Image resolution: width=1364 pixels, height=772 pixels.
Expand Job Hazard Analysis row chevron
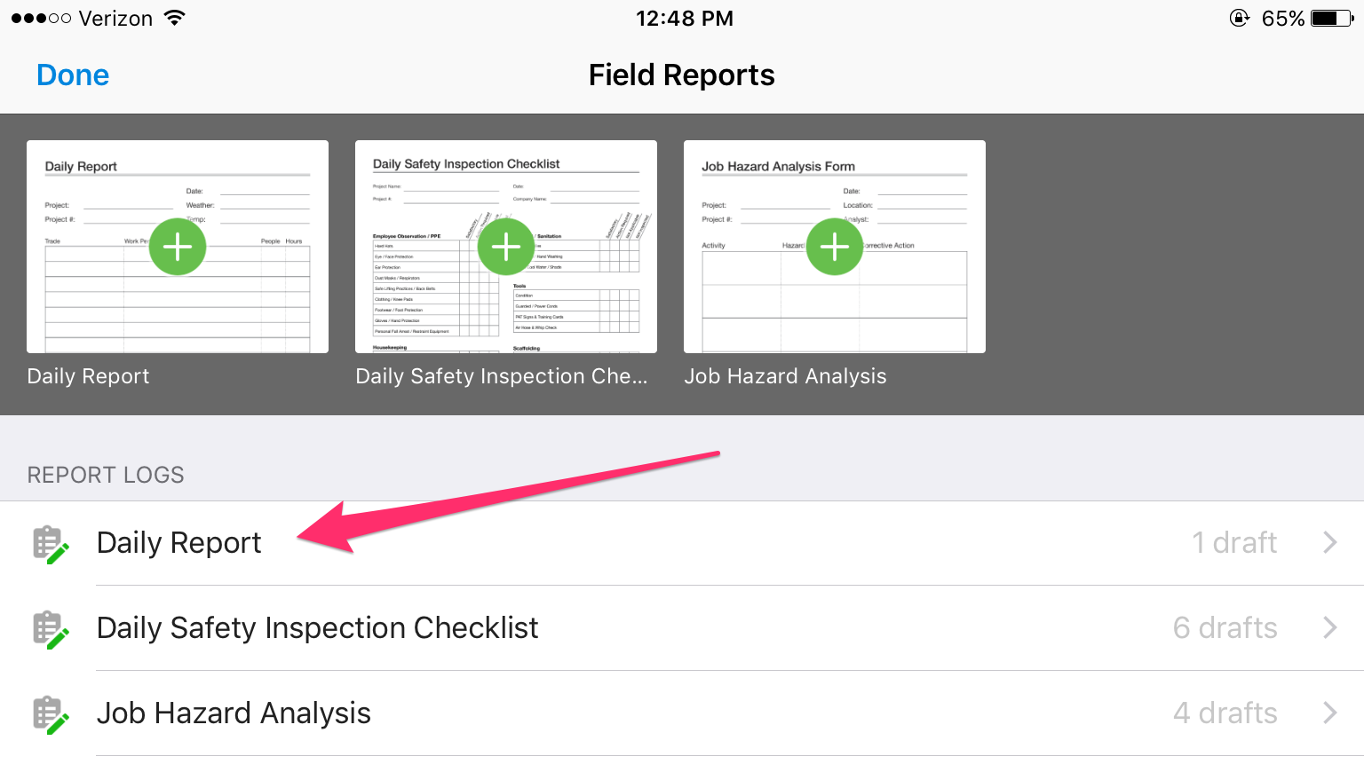click(x=1329, y=713)
